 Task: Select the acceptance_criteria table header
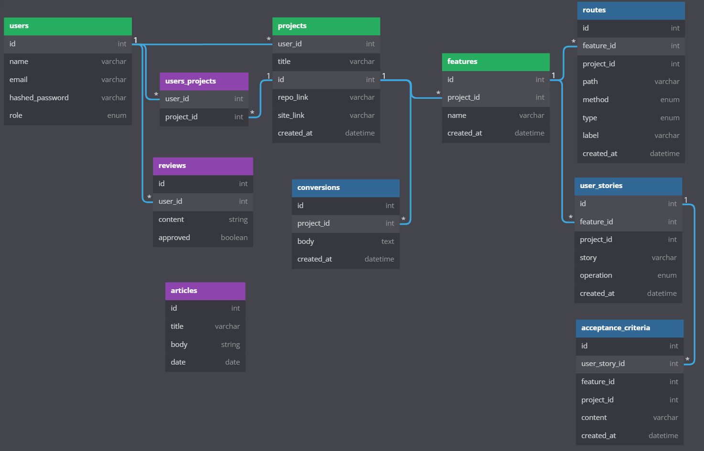[x=629, y=328]
